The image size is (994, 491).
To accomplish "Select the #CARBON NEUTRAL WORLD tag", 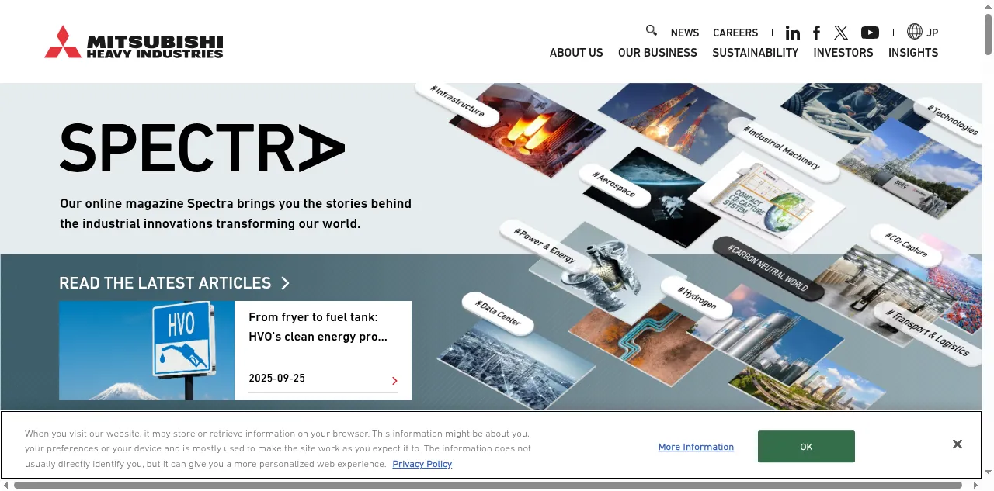I will click(x=768, y=268).
